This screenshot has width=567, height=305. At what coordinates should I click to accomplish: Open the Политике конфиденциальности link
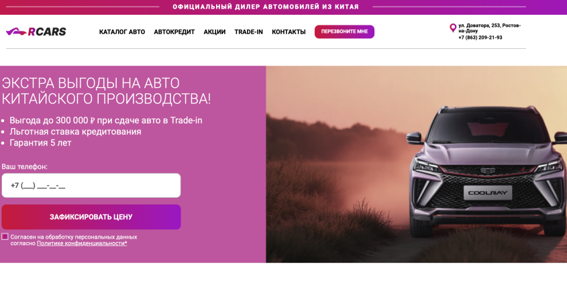point(82,243)
